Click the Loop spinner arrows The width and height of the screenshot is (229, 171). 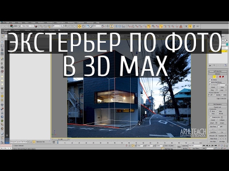tap(226, 90)
